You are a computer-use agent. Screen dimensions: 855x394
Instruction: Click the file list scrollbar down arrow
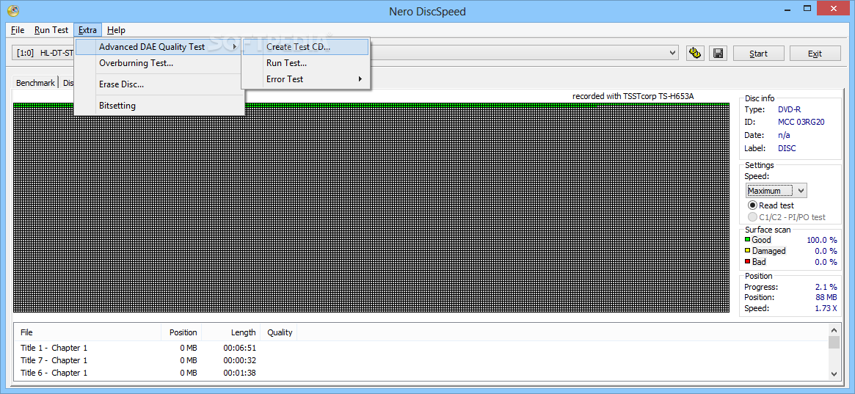click(x=834, y=374)
